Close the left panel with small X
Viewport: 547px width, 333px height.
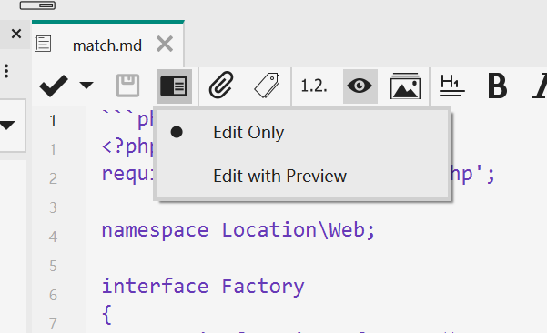16,34
